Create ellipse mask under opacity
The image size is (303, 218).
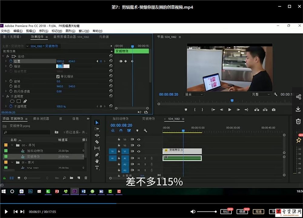(x=12, y=101)
